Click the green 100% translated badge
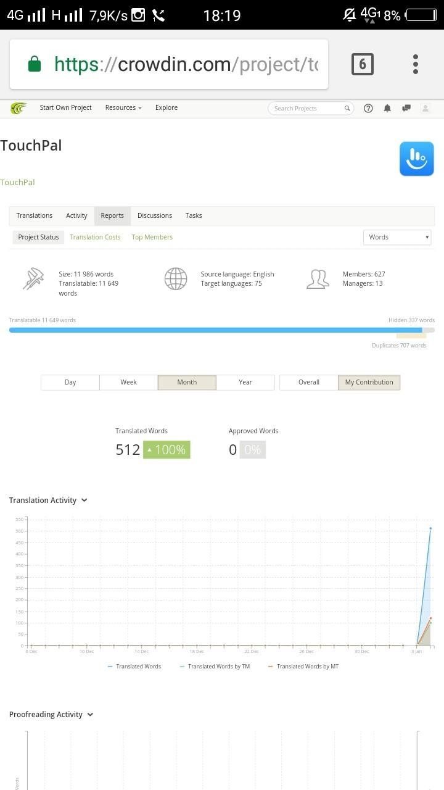 [166, 450]
